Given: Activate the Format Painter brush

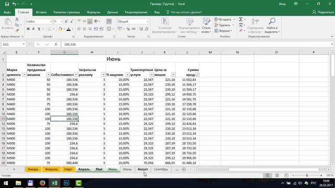Looking at the screenshot, I should point(17,30).
